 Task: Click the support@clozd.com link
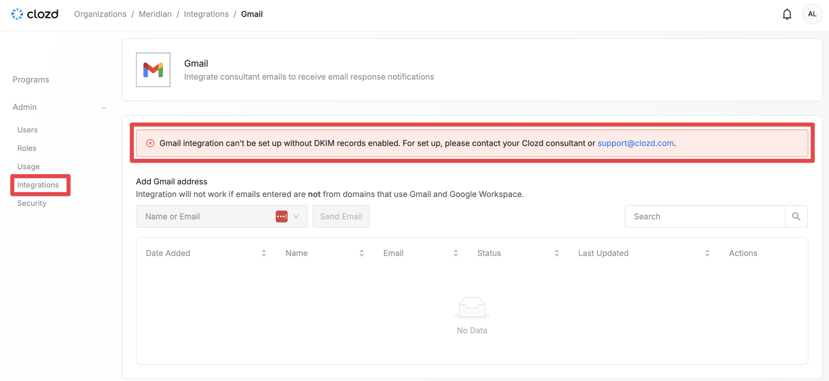636,143
